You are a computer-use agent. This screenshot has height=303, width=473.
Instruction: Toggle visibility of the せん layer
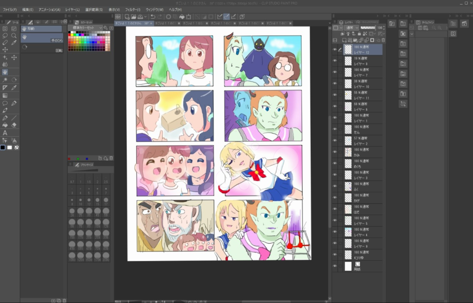click(335, 129)
